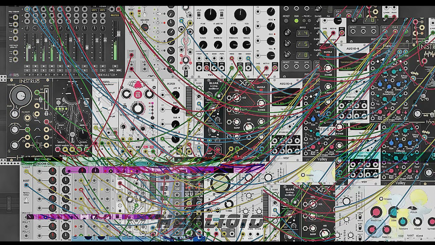Screen dimensions: 435x245
Task: Click the ATT knob on black-knob ADSR
Action: tap(176, 95)
